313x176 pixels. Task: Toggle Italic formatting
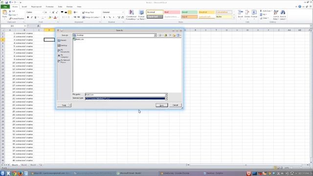(31, 18)
